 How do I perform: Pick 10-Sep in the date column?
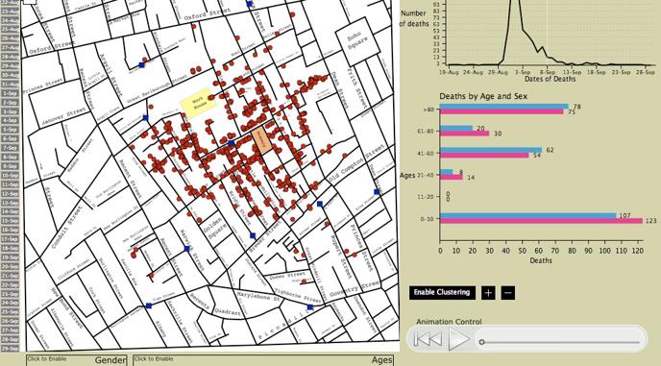coord(10,176)
